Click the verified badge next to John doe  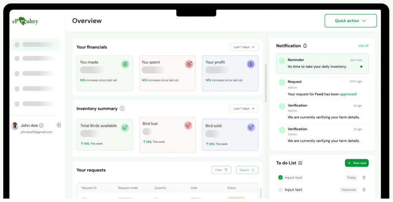41,125
